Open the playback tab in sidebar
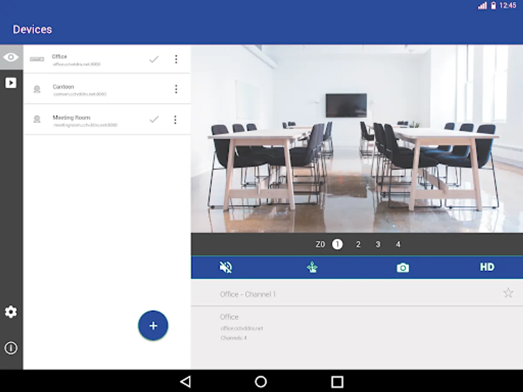The height and width of the screenshot is (392, 523). [11, 83]
